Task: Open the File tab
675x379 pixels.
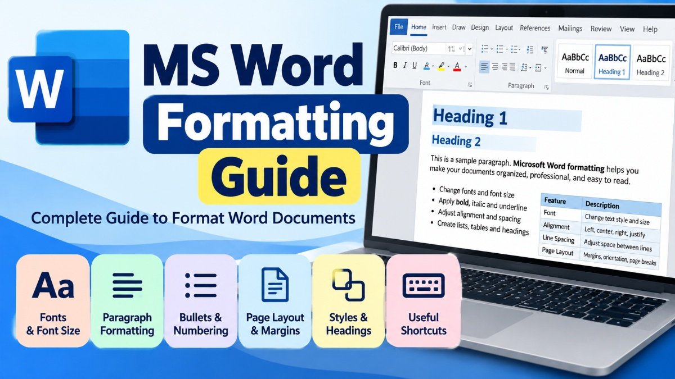Action: click(x=399, y=26)
